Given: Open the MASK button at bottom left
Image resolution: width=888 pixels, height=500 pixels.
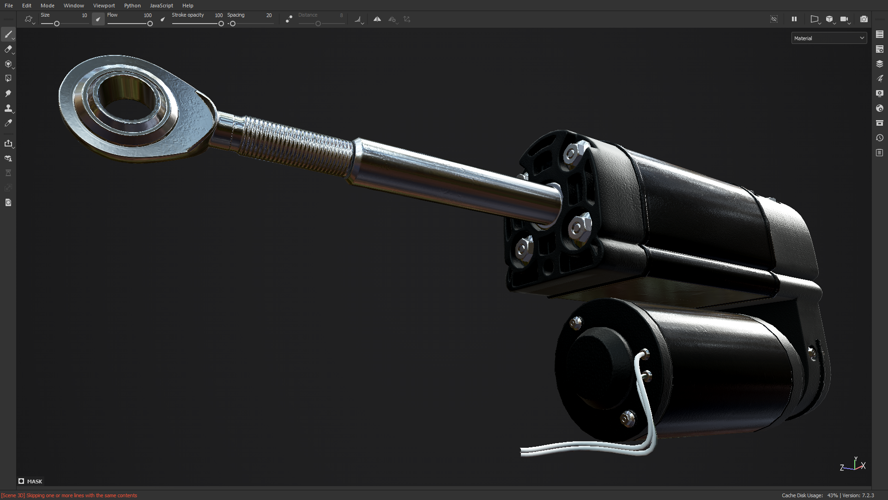Looking at the screenshot, I should (x=30, y=481).
